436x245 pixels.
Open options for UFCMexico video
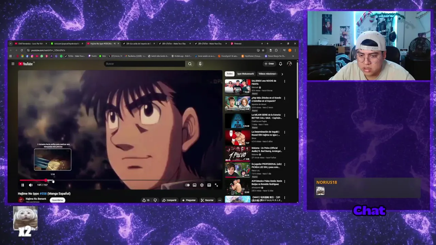284,182
